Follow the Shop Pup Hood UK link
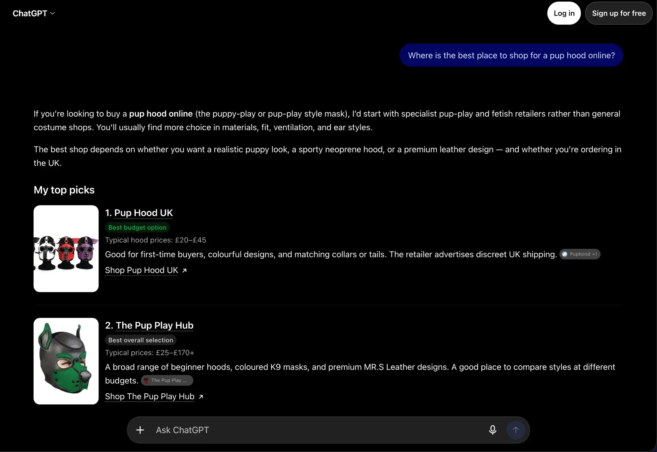Image resolution: width=657 pixels, height=452 pixels. tap(146, 270)
